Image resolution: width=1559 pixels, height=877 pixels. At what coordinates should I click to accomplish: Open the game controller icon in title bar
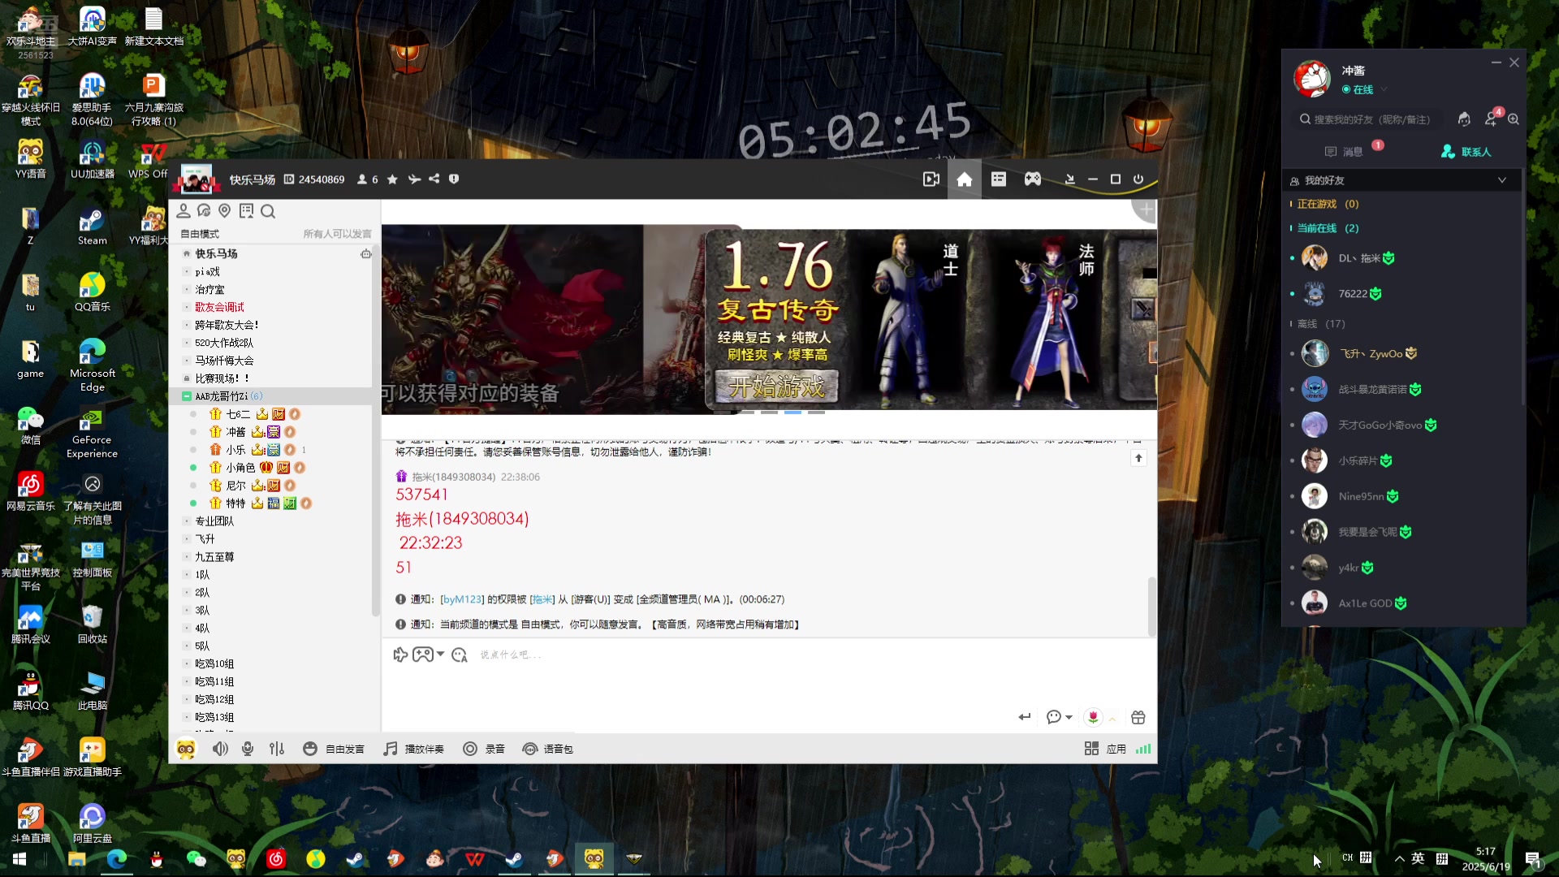click(x=1032, y=179)
